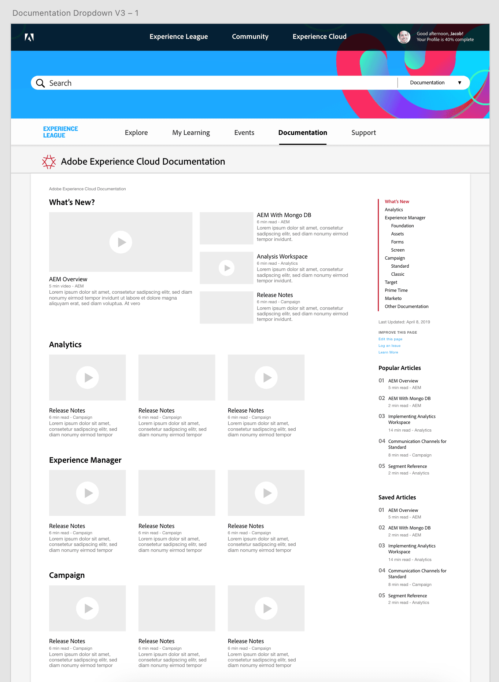This screenshot has width=499, height=682.
Task: Open Segment Reference in Saved Articles
Action: pyautogui.click(x=407, y=596)
